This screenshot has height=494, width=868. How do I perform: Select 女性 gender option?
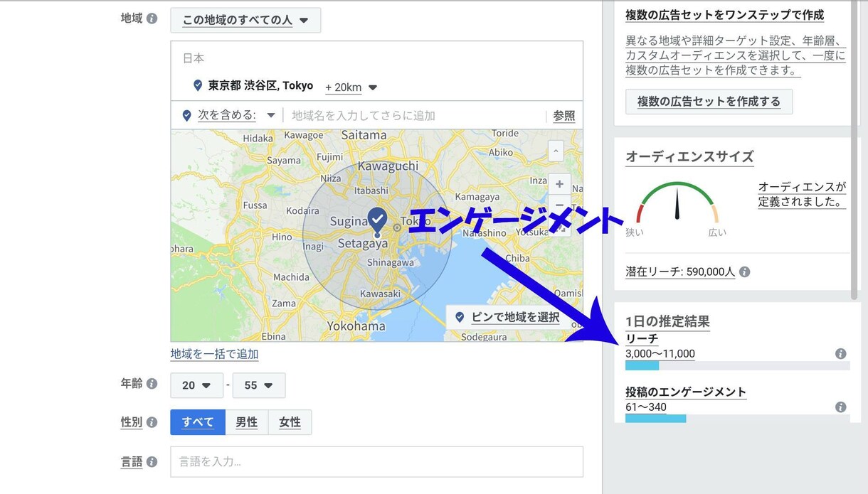[x=290, y=422]
